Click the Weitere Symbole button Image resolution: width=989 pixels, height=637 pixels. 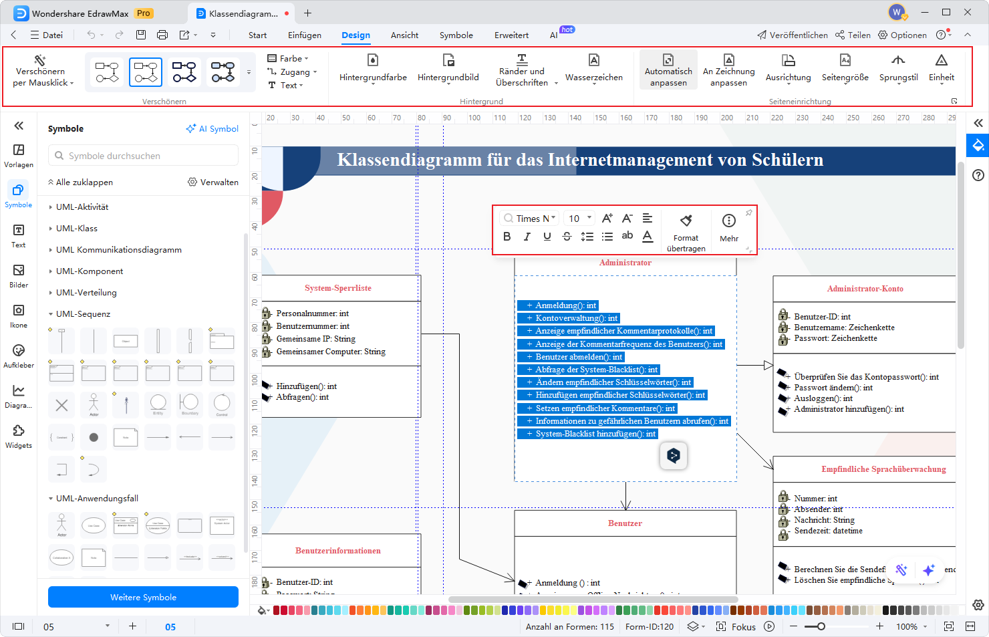pyautogui.click(x=143, y=597)
